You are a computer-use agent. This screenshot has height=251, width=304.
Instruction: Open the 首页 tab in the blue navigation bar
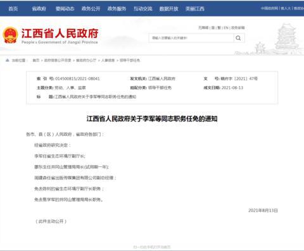(13, 9)
